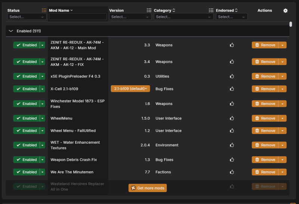Endorse ZENIT RE-REDUX Main Mod thumbs-up icon
This screenshot has width=299, height=204.
point(232,45)
